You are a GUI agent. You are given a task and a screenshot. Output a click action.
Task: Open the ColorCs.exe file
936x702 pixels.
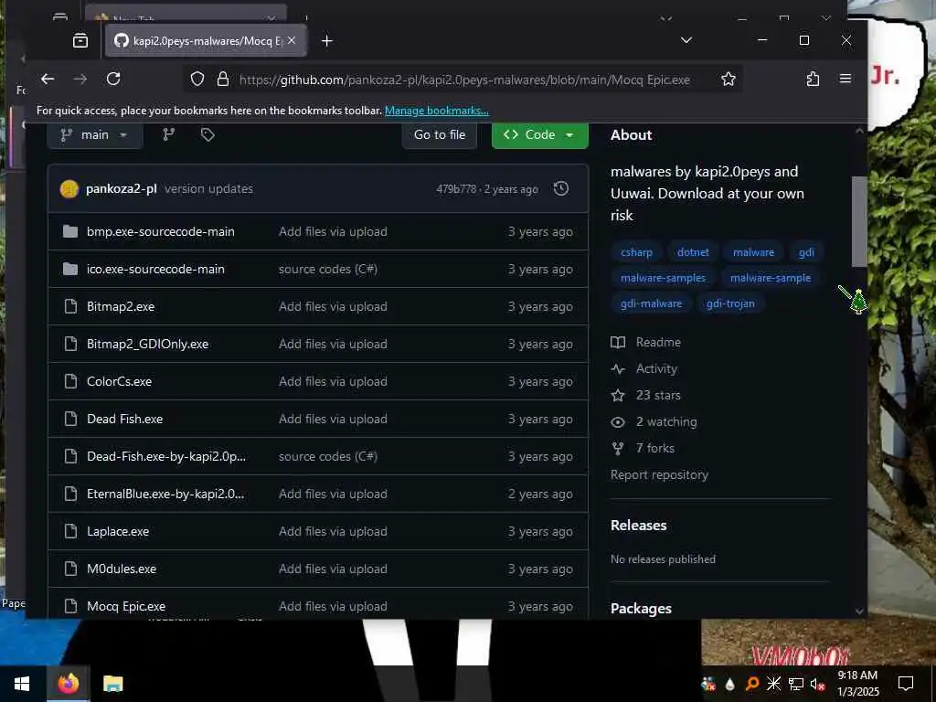tap(120, 381)
